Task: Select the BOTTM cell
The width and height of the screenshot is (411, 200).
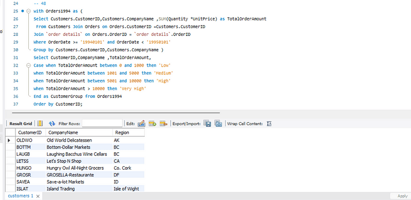Action: click(x=31, y=147)
